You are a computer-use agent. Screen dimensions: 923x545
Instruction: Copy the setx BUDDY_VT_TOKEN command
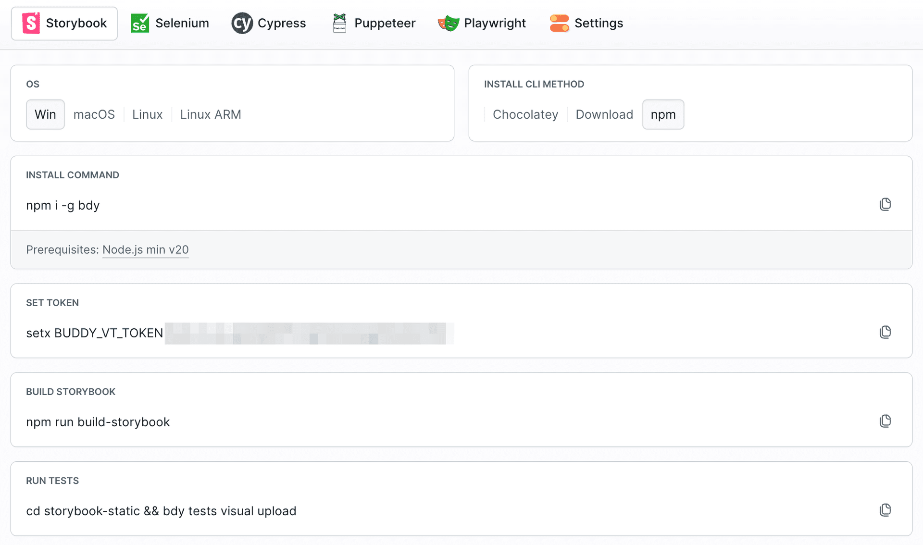tap(885, 332)
